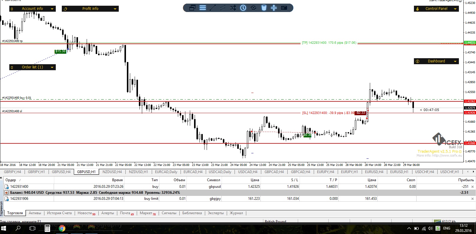
Task: Open the Маркет terminal tab
Action: pos(148,213)
